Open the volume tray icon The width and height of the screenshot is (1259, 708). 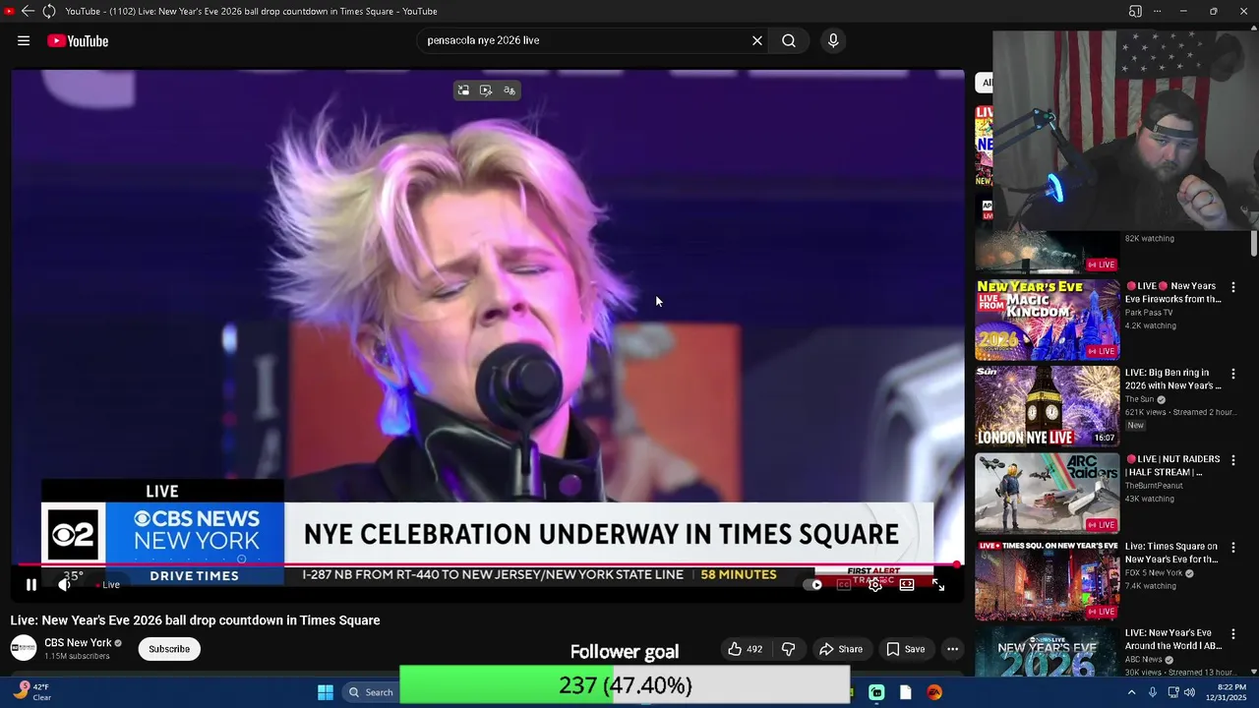pyautogui.click(x=1189, y=692)
